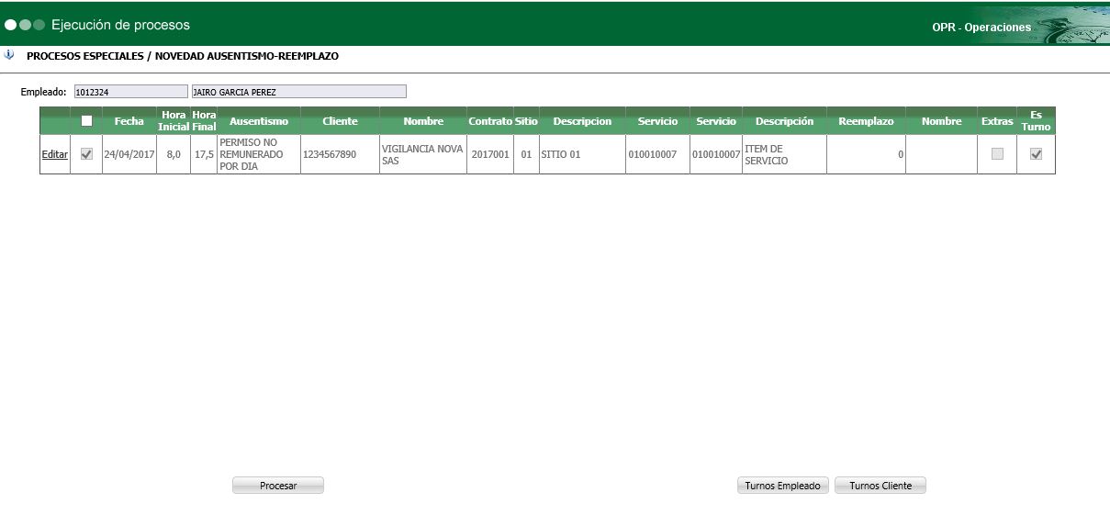Click the Ausentismo column header
Screen dimensions: 1110x526
pos(259,121)
